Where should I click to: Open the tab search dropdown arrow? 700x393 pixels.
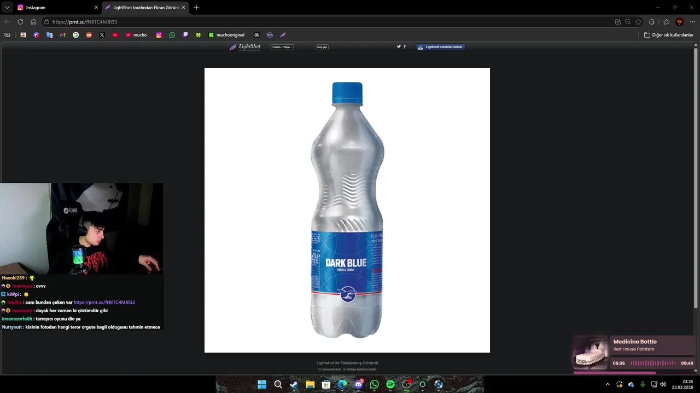point(7,8)
